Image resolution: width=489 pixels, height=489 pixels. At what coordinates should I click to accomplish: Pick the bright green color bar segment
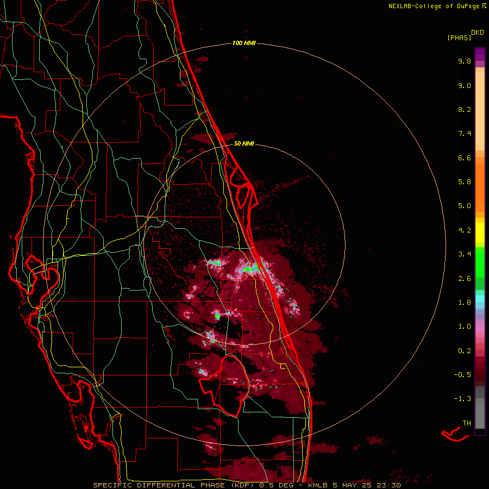point(480,262)
